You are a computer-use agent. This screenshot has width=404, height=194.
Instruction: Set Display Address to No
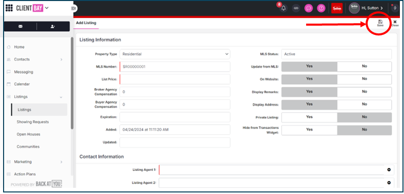pyautogui.click(x=365, y=104)
